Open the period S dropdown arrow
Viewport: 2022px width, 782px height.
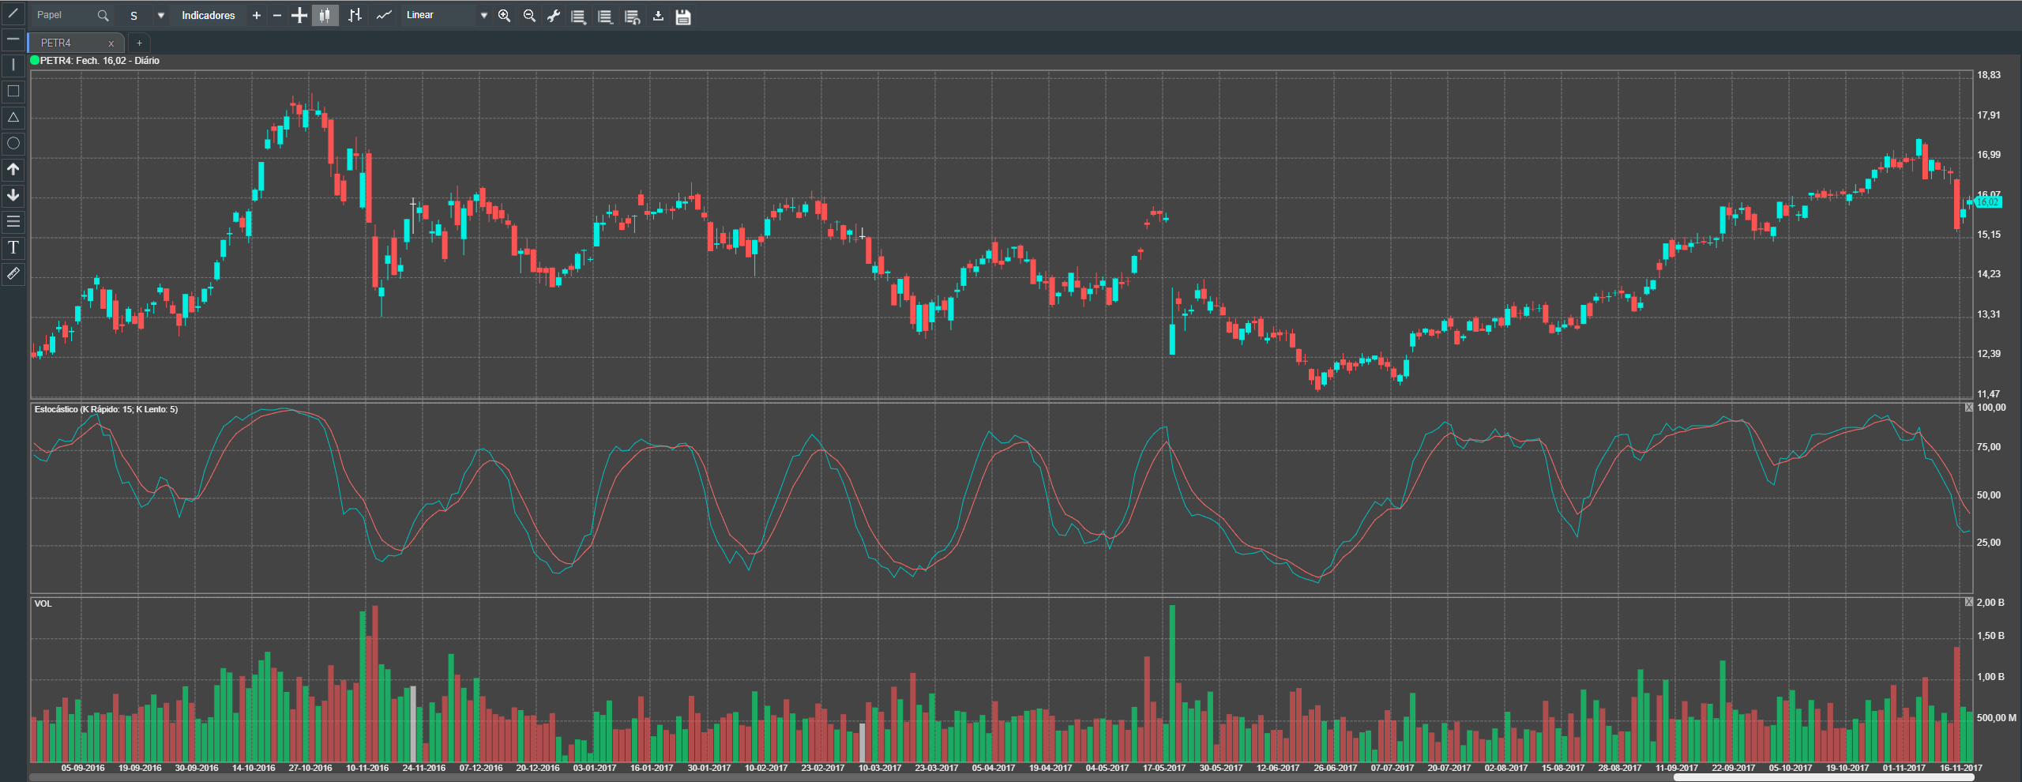tap(160, 15)
